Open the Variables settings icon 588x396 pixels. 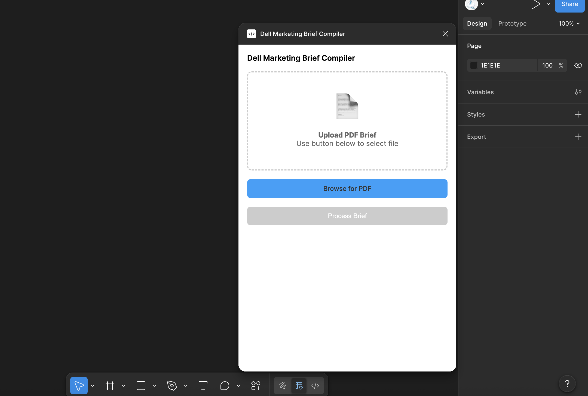(578, 92)
